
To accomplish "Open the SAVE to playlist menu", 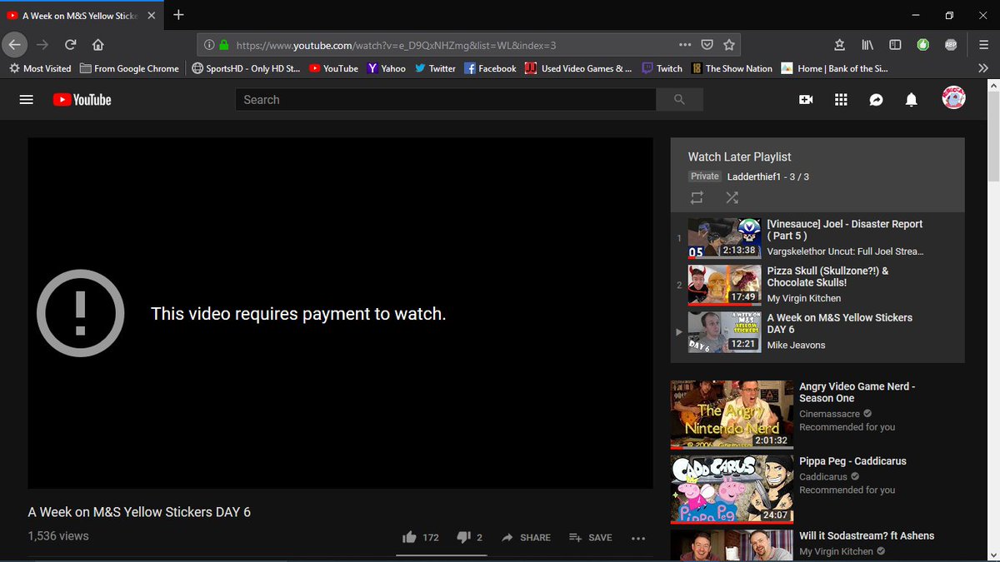I will pos(590,538).
